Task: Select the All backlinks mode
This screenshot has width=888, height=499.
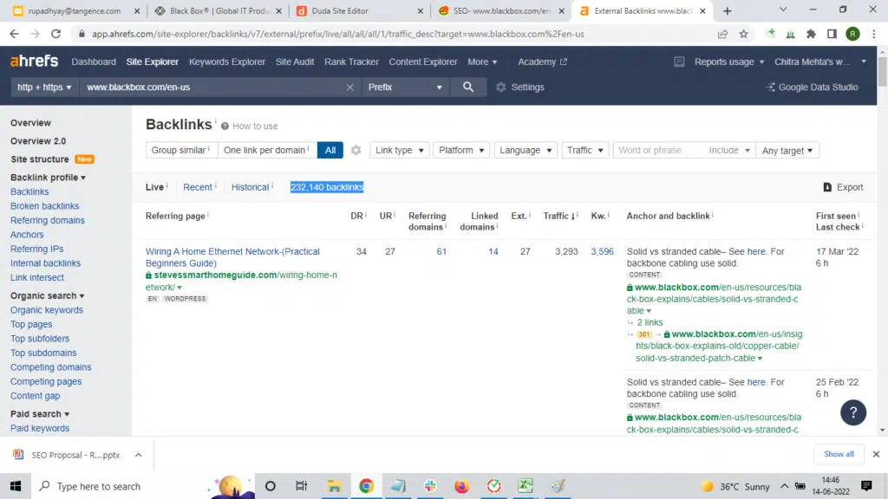Action: (x=330, y=151)
